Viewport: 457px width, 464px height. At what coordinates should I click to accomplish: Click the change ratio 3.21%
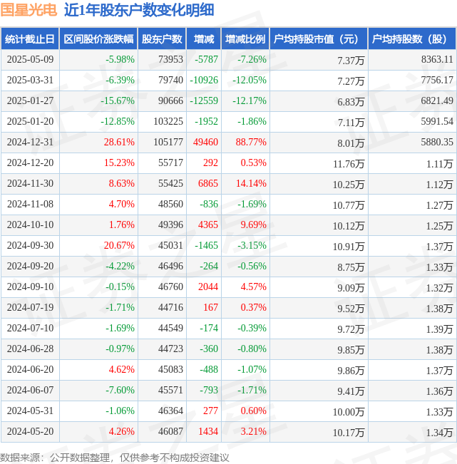coord(253,431)
